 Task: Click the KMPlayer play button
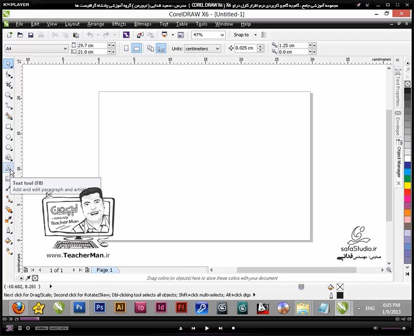207,328
